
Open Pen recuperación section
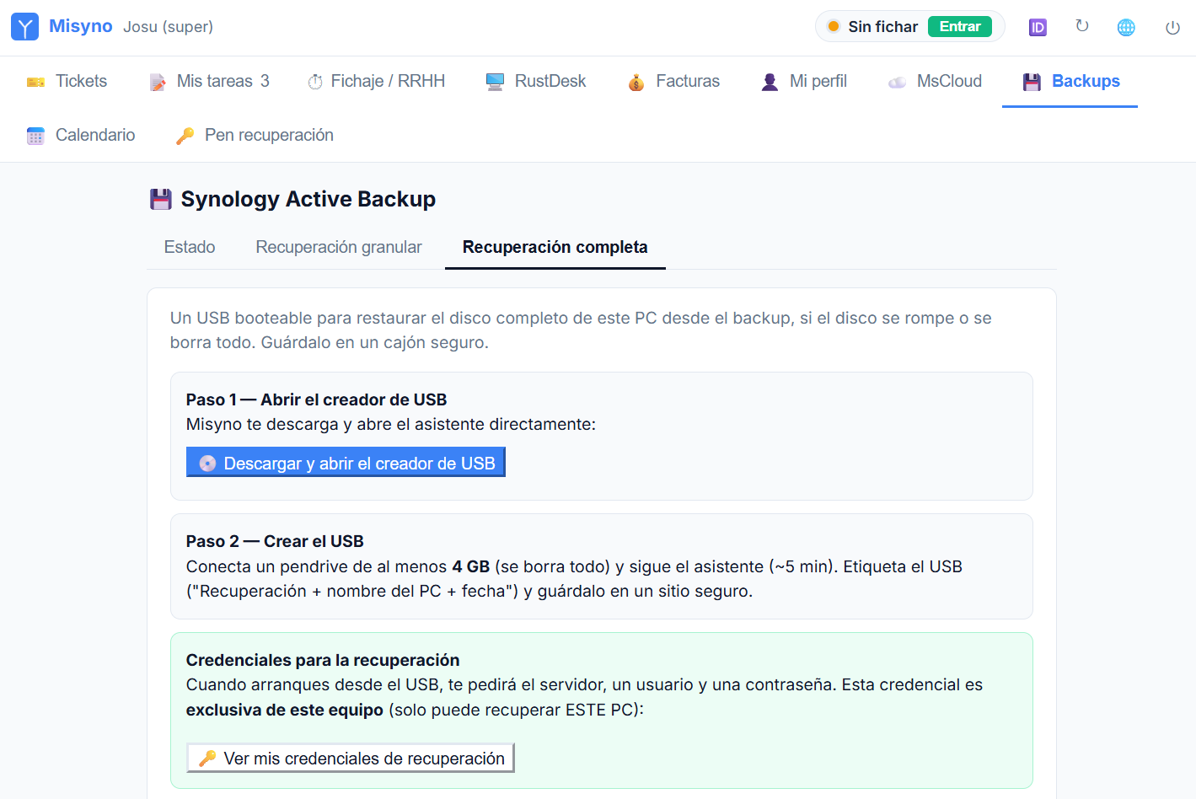click(x=255, y=135)
